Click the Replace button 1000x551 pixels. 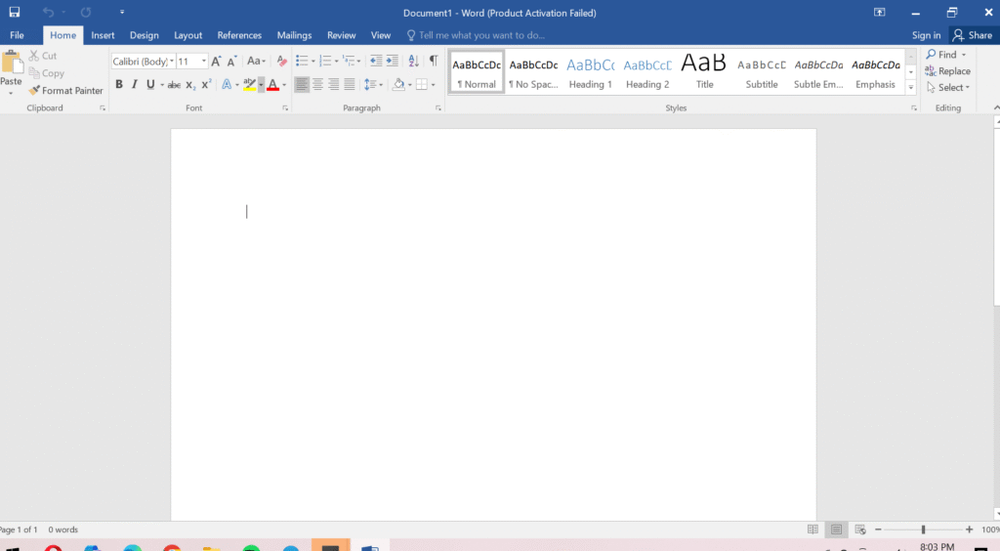coord(947,71)
